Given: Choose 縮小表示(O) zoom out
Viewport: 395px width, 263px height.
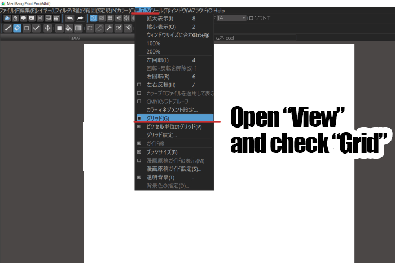Looking at the screenshot, I should tap(174, 27).
